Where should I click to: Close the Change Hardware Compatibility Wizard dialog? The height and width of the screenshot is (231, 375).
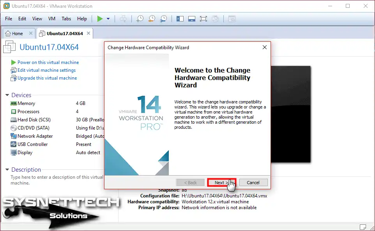tap(265, 47)
